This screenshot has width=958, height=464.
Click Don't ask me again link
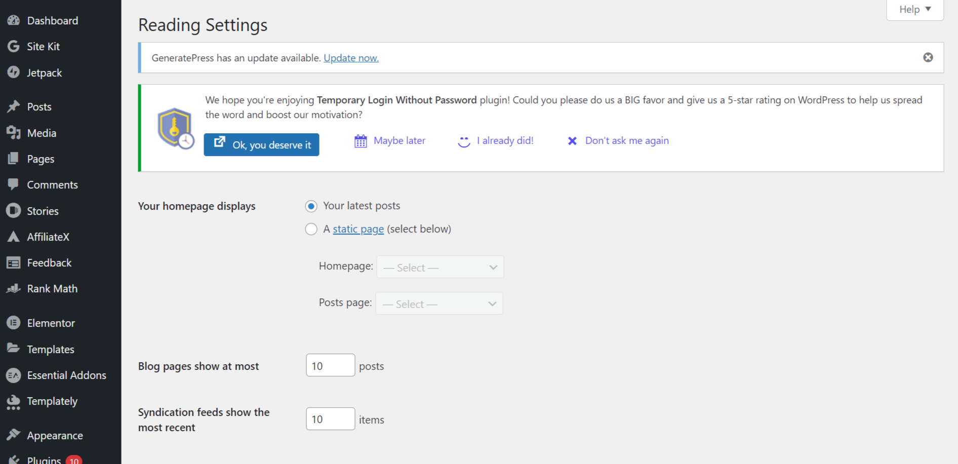point(627,140)
